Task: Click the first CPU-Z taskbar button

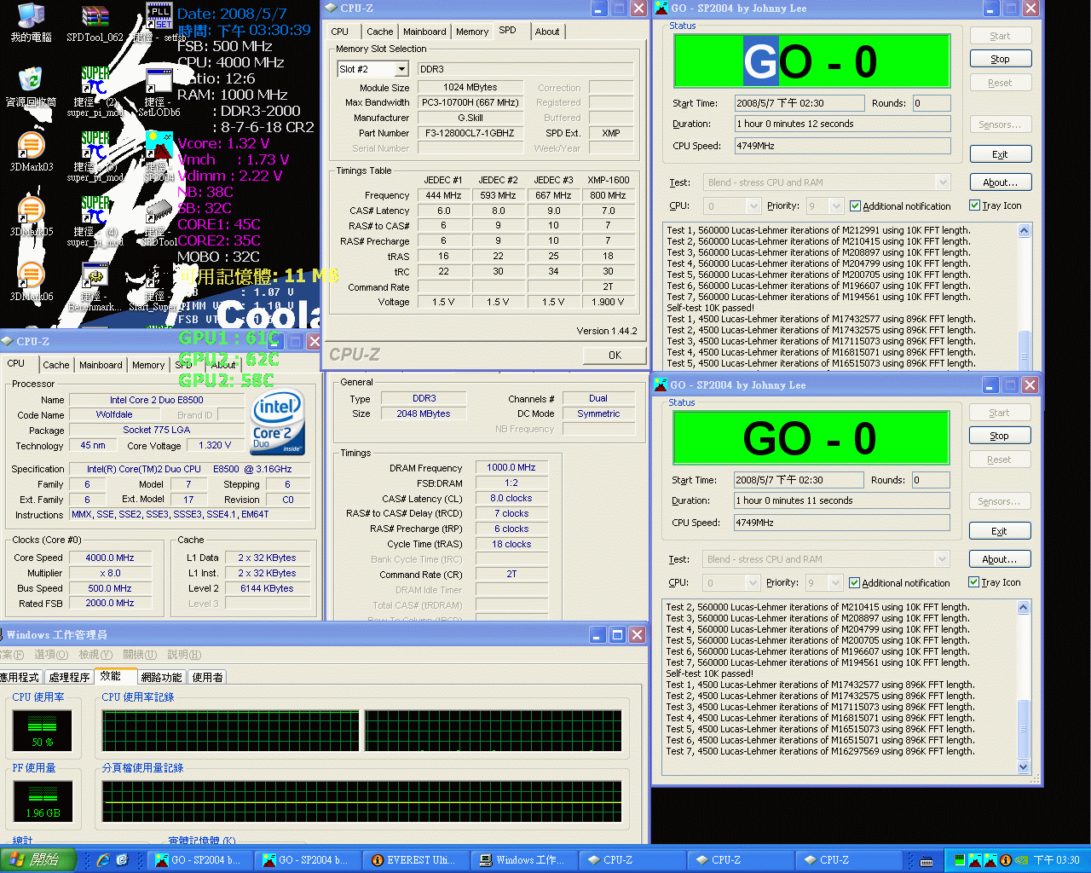Action: point(633,860)
